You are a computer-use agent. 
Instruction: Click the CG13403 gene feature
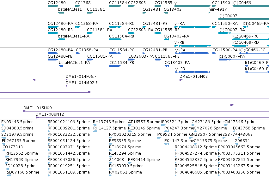coord(166,13)
